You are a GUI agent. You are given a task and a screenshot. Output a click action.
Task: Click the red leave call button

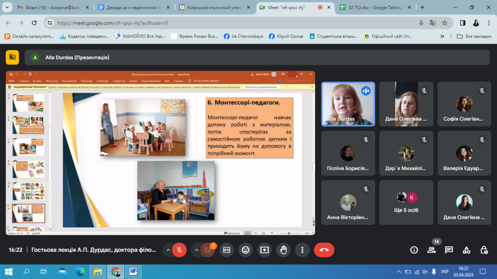click(324, 250)
